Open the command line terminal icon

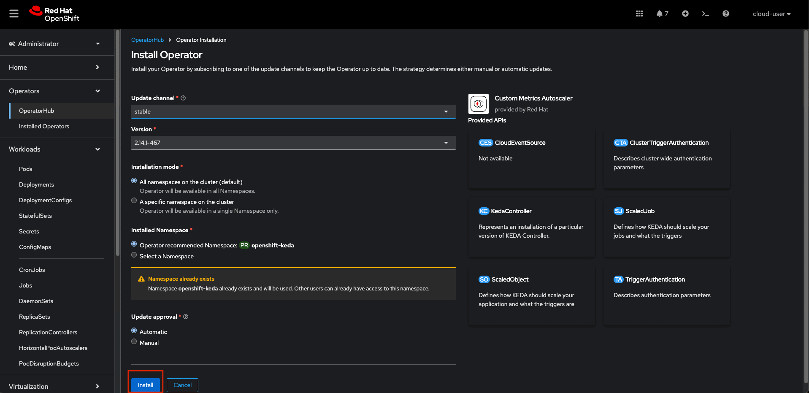click(705, 14)
